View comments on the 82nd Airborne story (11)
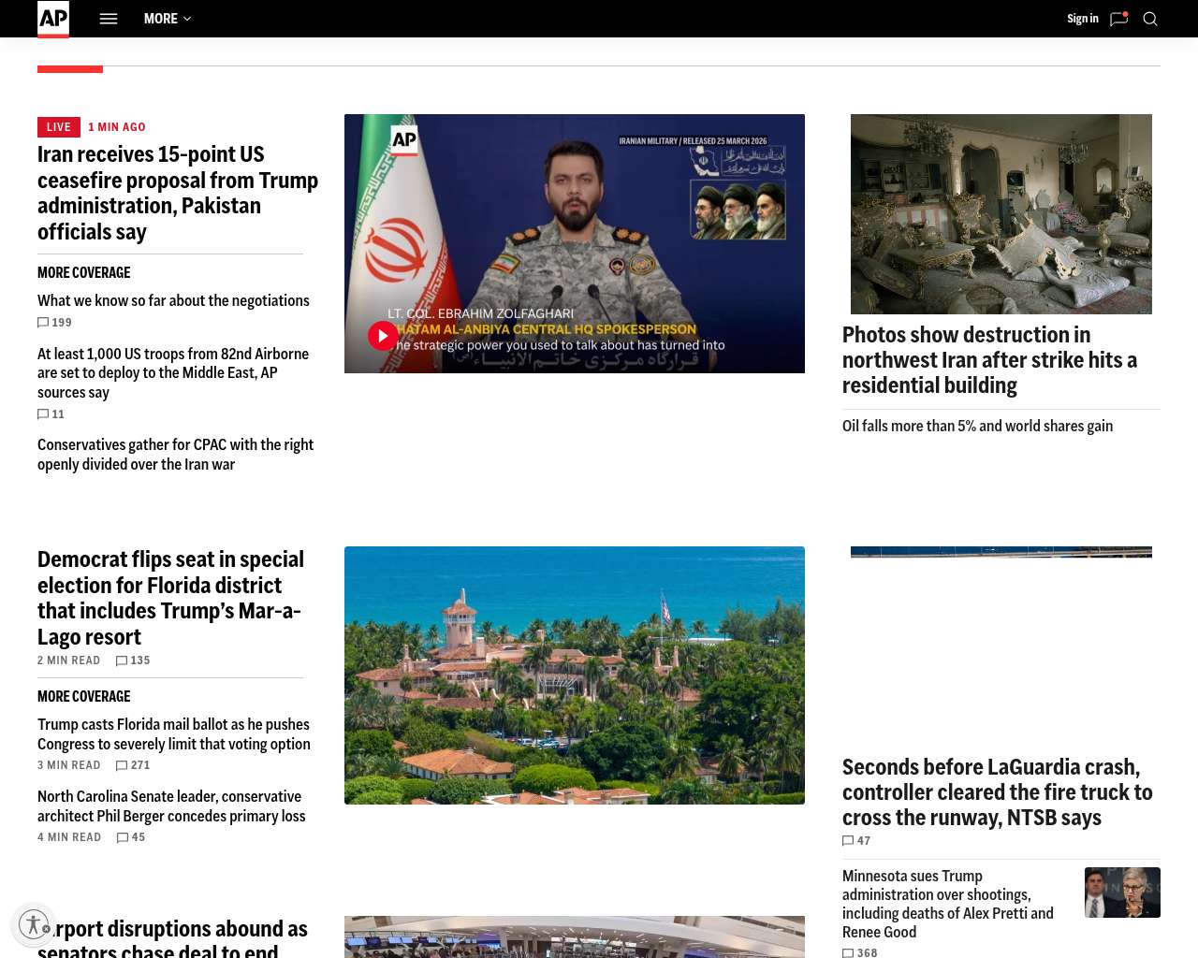The width and height of the screenshot is (1198, 958). click(x=51, y=414)
